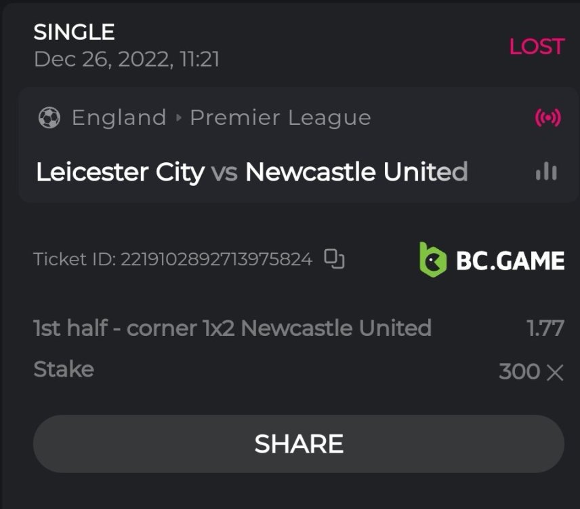The image size is (580, 509).
Task: Click the arrow between England and Premier League
Action: tap(179, 118)
